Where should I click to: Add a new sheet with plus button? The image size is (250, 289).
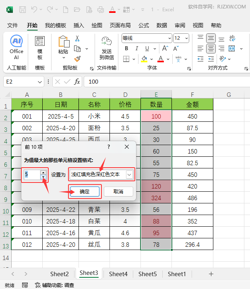tap(211, 274)
